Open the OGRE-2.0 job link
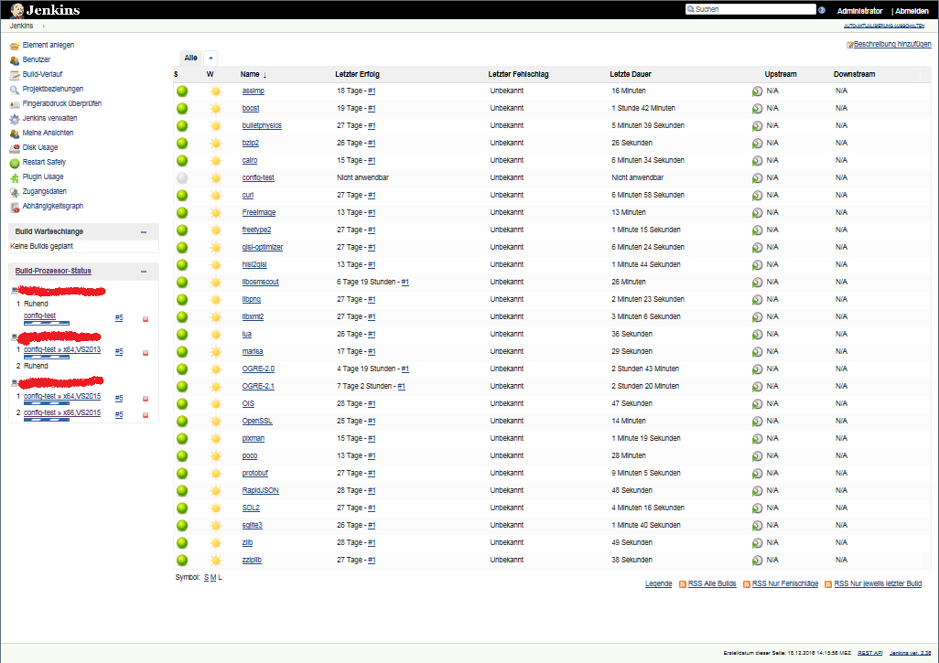The width and height of the screenshot is (939, 663). 258,369
